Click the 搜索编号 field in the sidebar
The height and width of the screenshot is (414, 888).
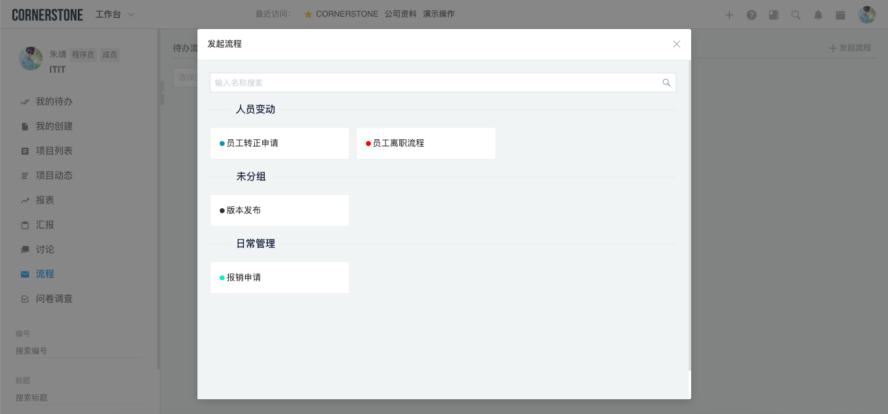79,351
